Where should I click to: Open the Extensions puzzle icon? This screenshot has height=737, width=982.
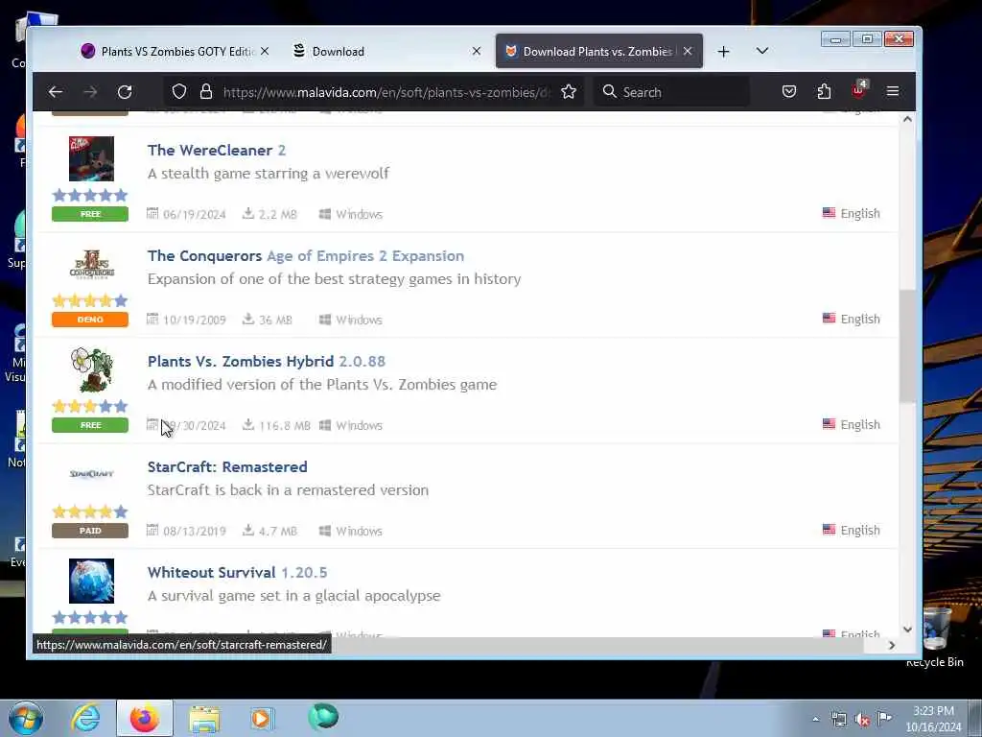tap(824, 92)
